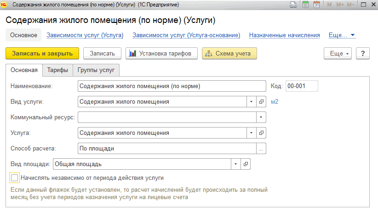This screenshot has width=378, height=211.
Task: Click the M memory button
Action: pyautogui.click(x=328, y=5)
